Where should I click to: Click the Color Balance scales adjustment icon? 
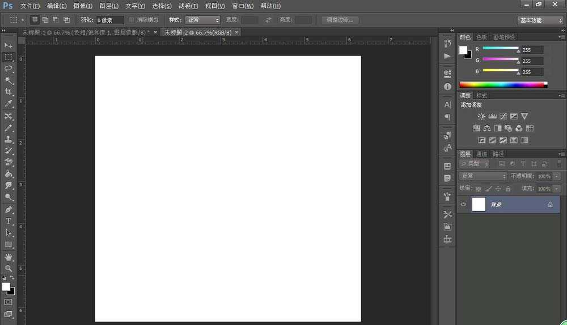(486, 128)
